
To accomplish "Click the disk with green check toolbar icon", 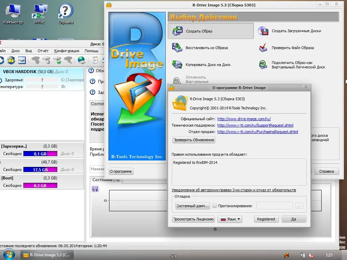I will (x=57, y=60).
